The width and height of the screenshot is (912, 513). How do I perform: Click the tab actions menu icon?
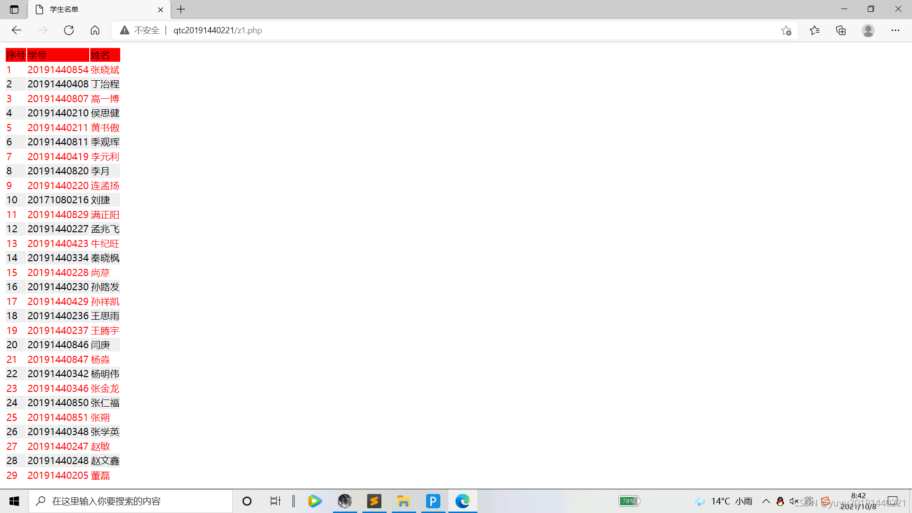tap(14, 9)
